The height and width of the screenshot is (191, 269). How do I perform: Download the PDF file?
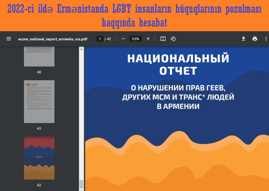point(244,39)
